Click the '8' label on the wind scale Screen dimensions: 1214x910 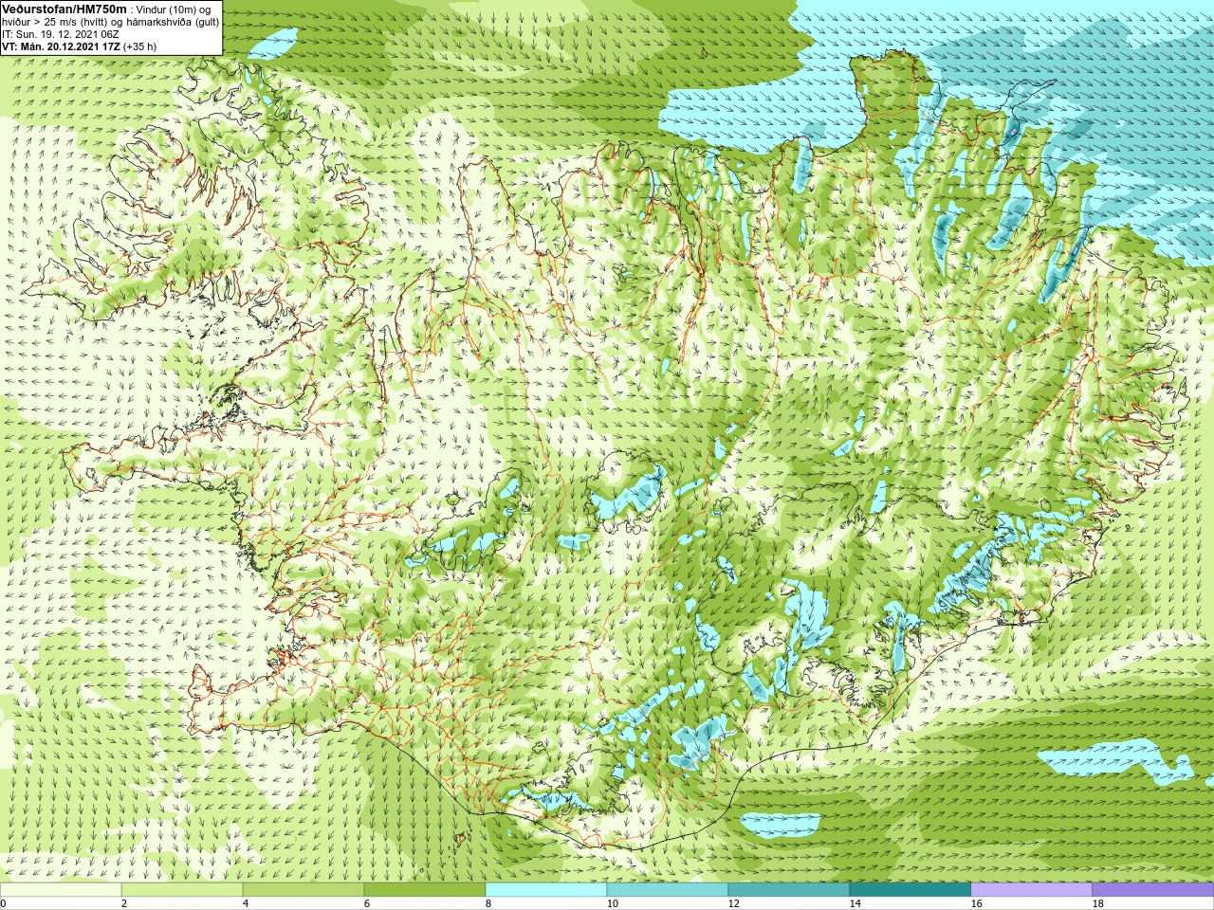[x=488, y=903]
